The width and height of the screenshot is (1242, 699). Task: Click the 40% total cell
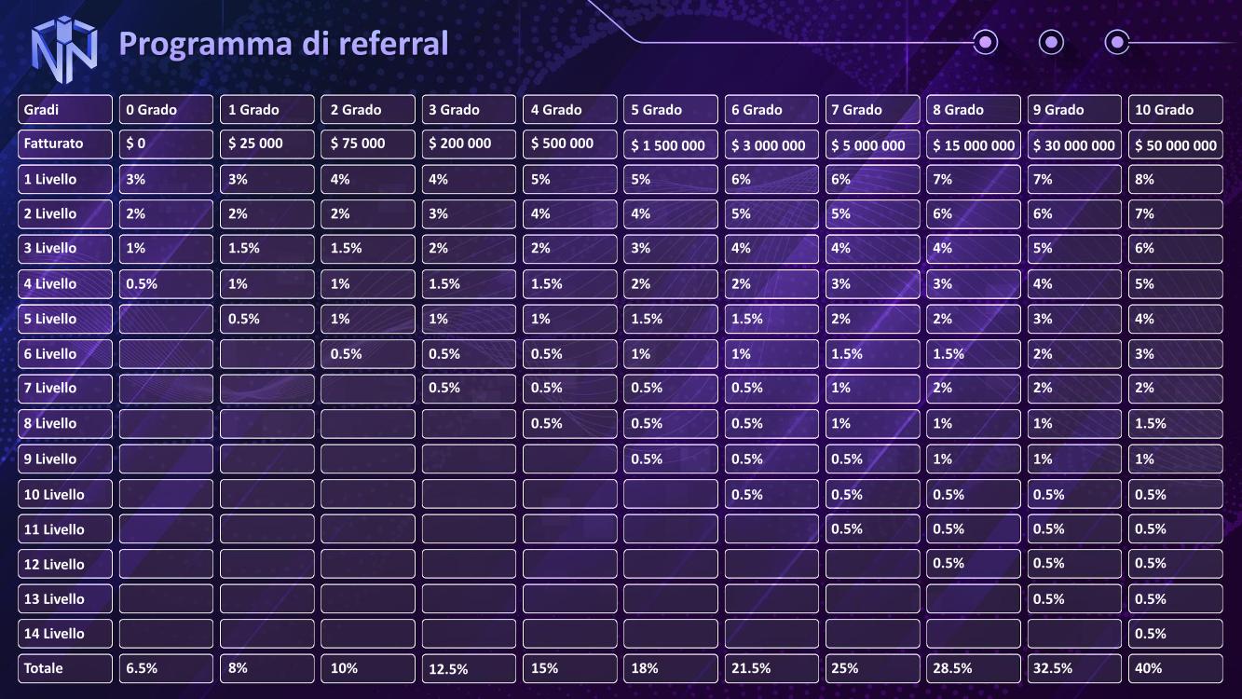[1175, 668]
